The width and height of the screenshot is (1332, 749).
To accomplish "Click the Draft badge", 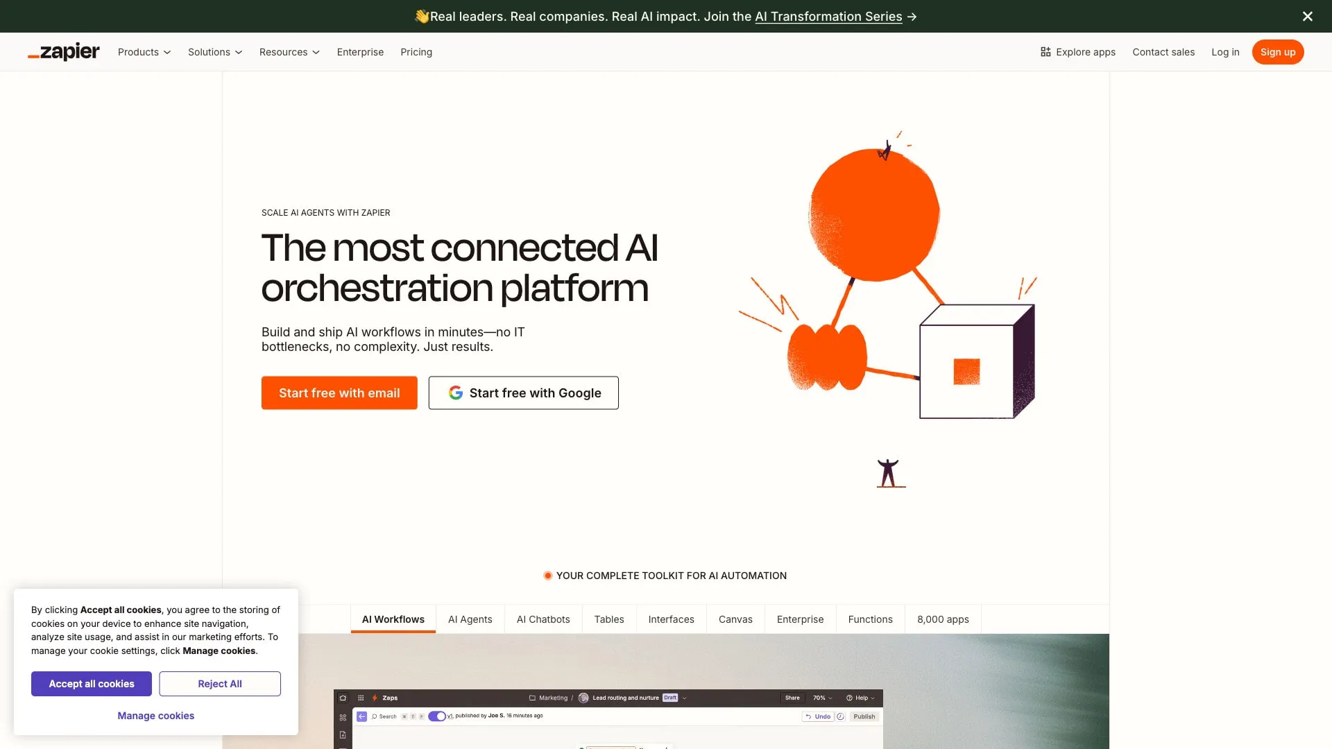I will coord(670,698).
